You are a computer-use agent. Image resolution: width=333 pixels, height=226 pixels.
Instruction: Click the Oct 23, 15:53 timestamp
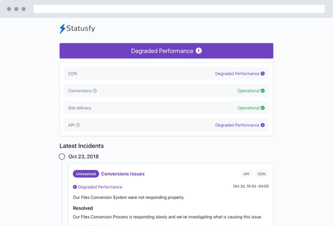pyautogui.click(x=251, y=186)
